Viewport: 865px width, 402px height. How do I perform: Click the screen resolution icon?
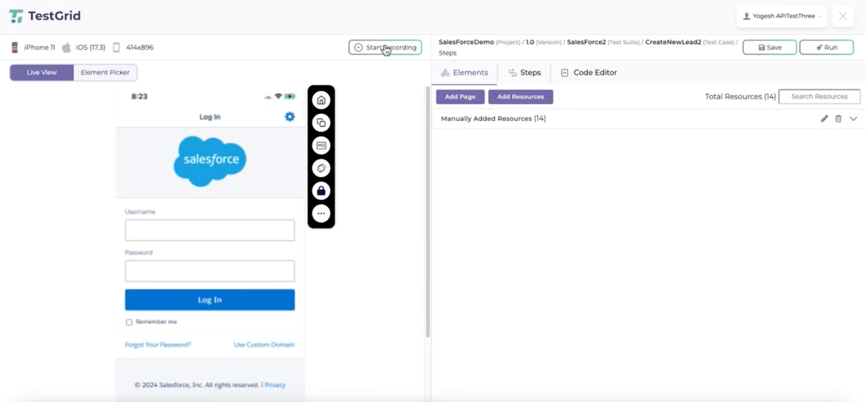[116, 47]
